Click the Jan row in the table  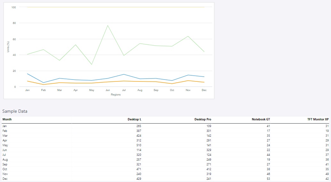tap(5, 126)
